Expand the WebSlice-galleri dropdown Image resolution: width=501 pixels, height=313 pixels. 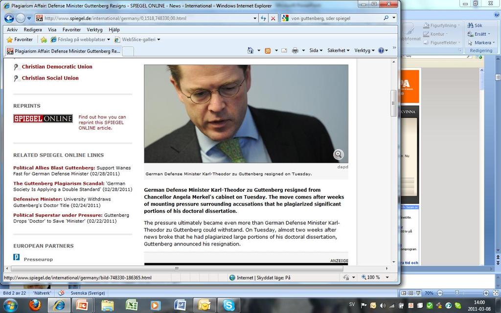click(x=159, y=40)
